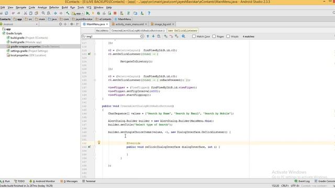Open the Refactor menu
This screenshot has height=188, width=335.
tap(54, 7)
